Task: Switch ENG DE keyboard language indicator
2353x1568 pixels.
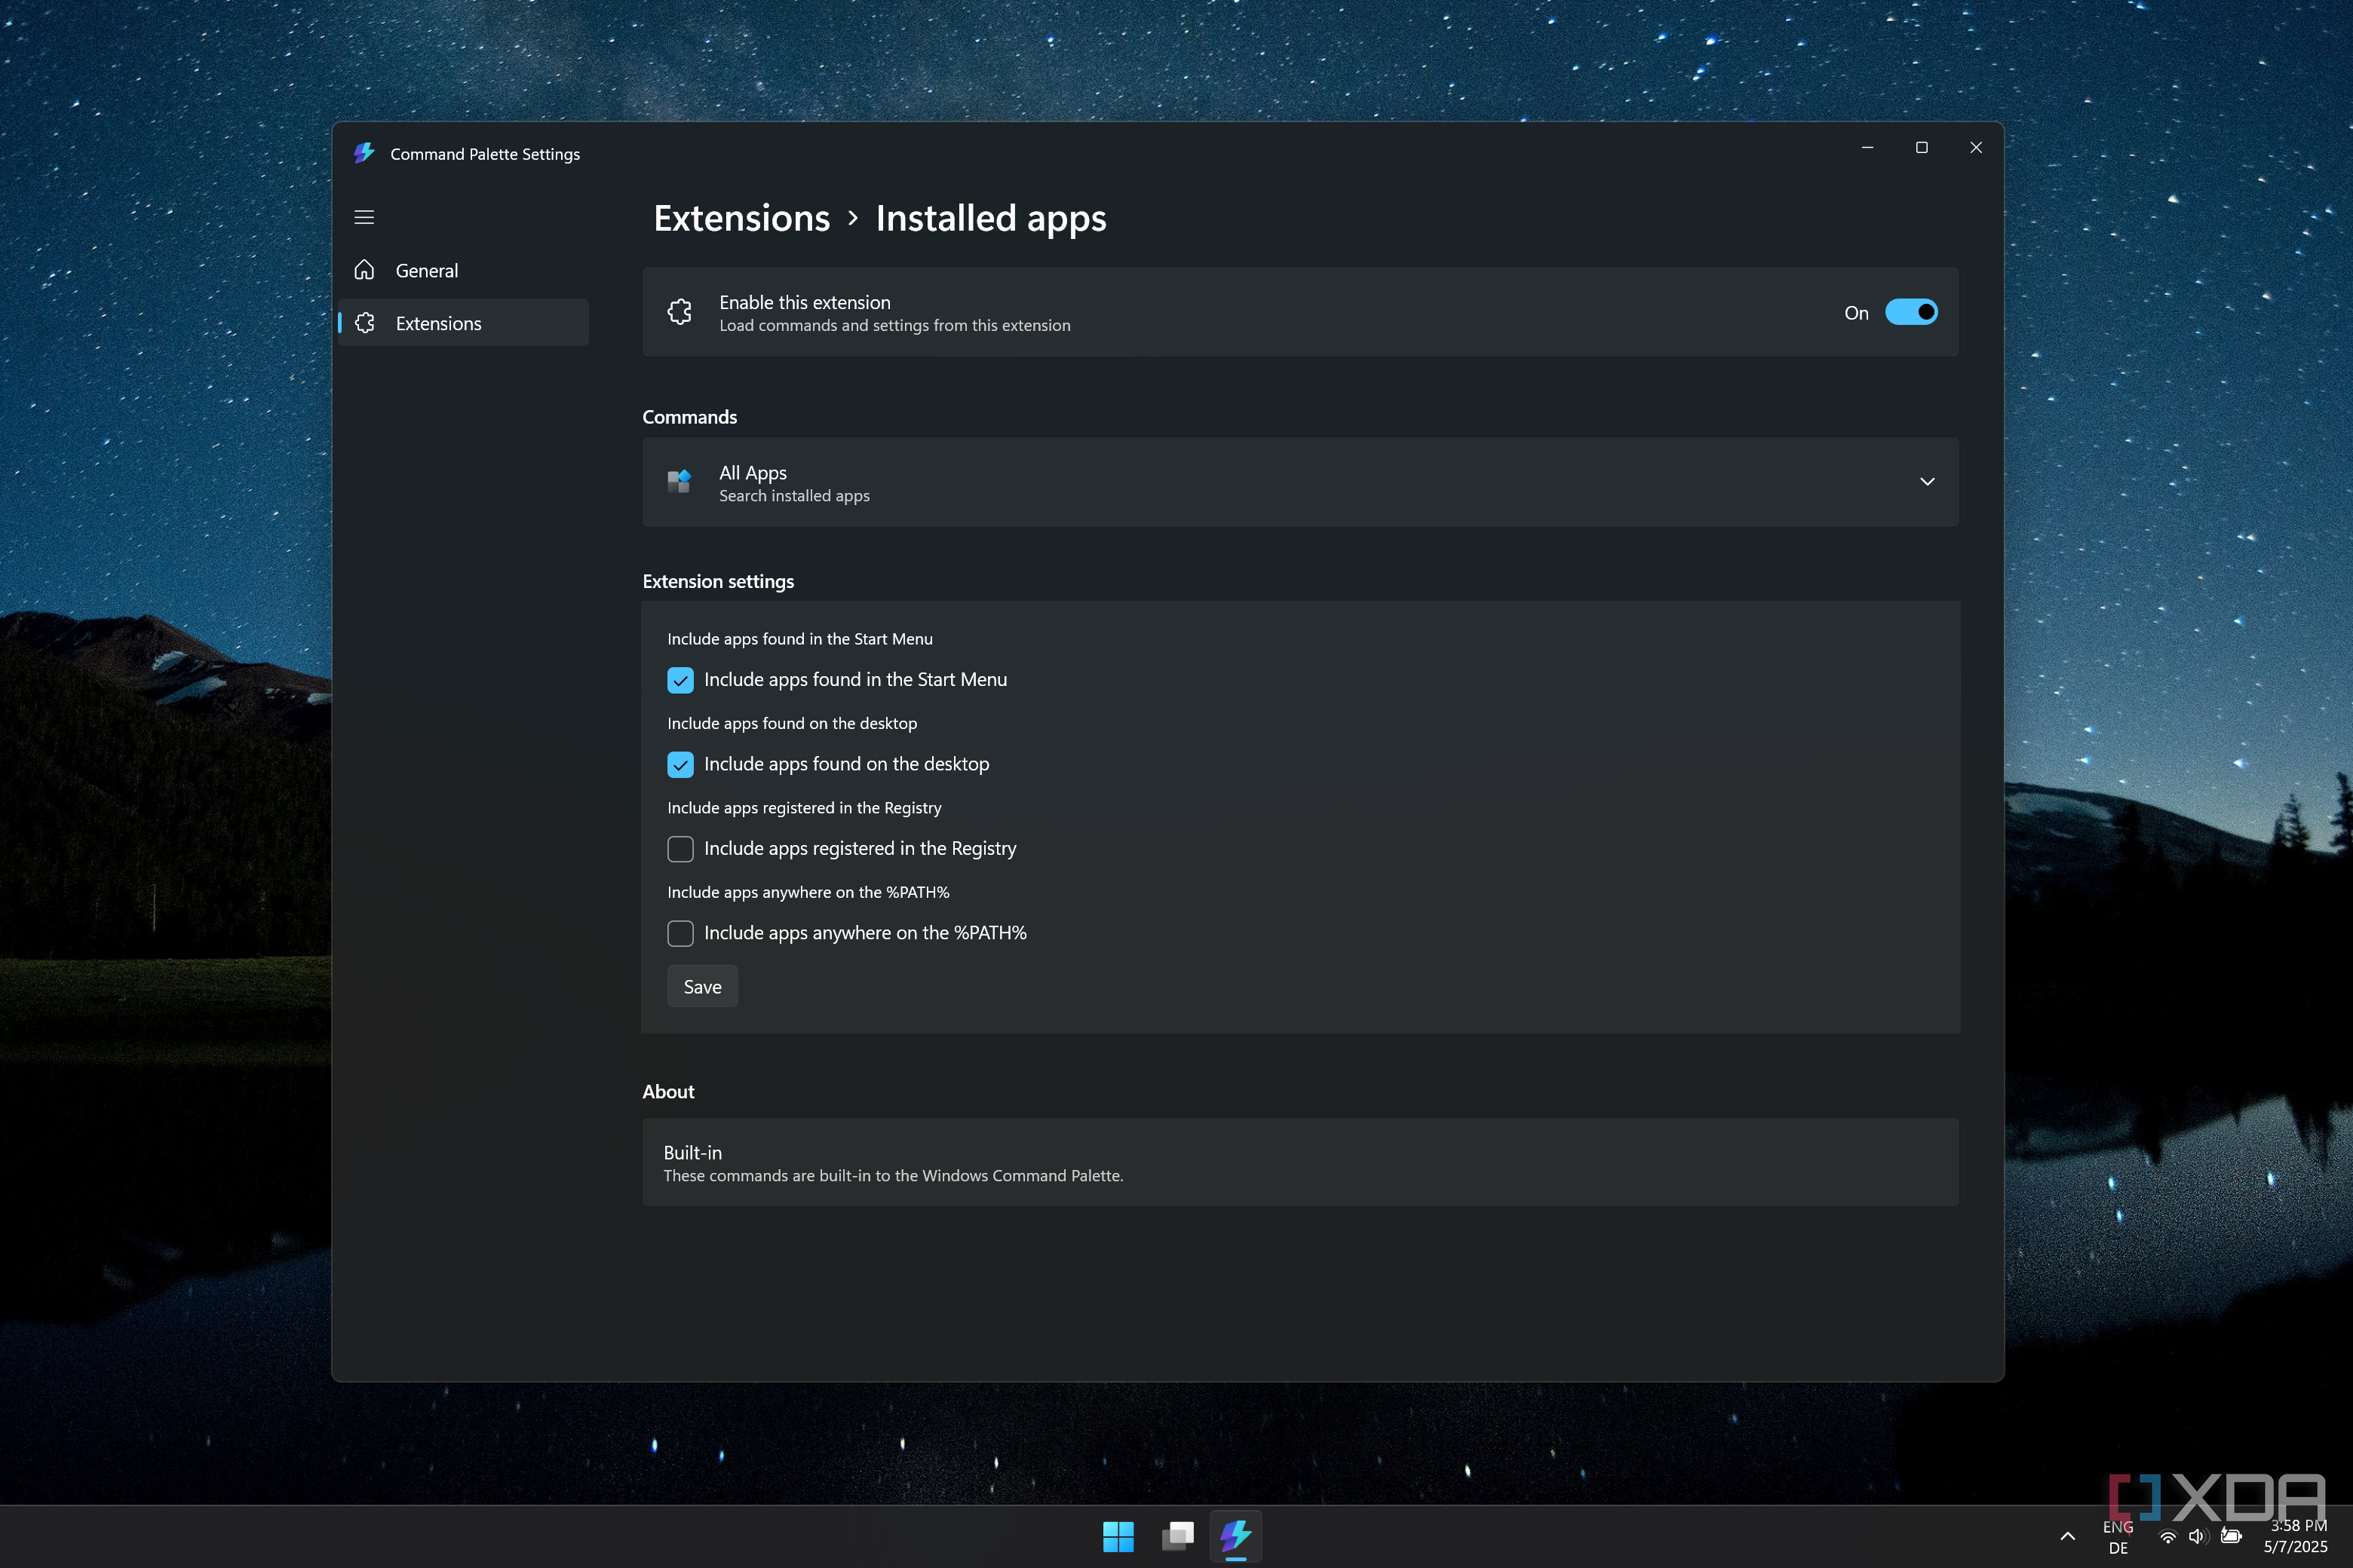Action: coord(2117,1537)
